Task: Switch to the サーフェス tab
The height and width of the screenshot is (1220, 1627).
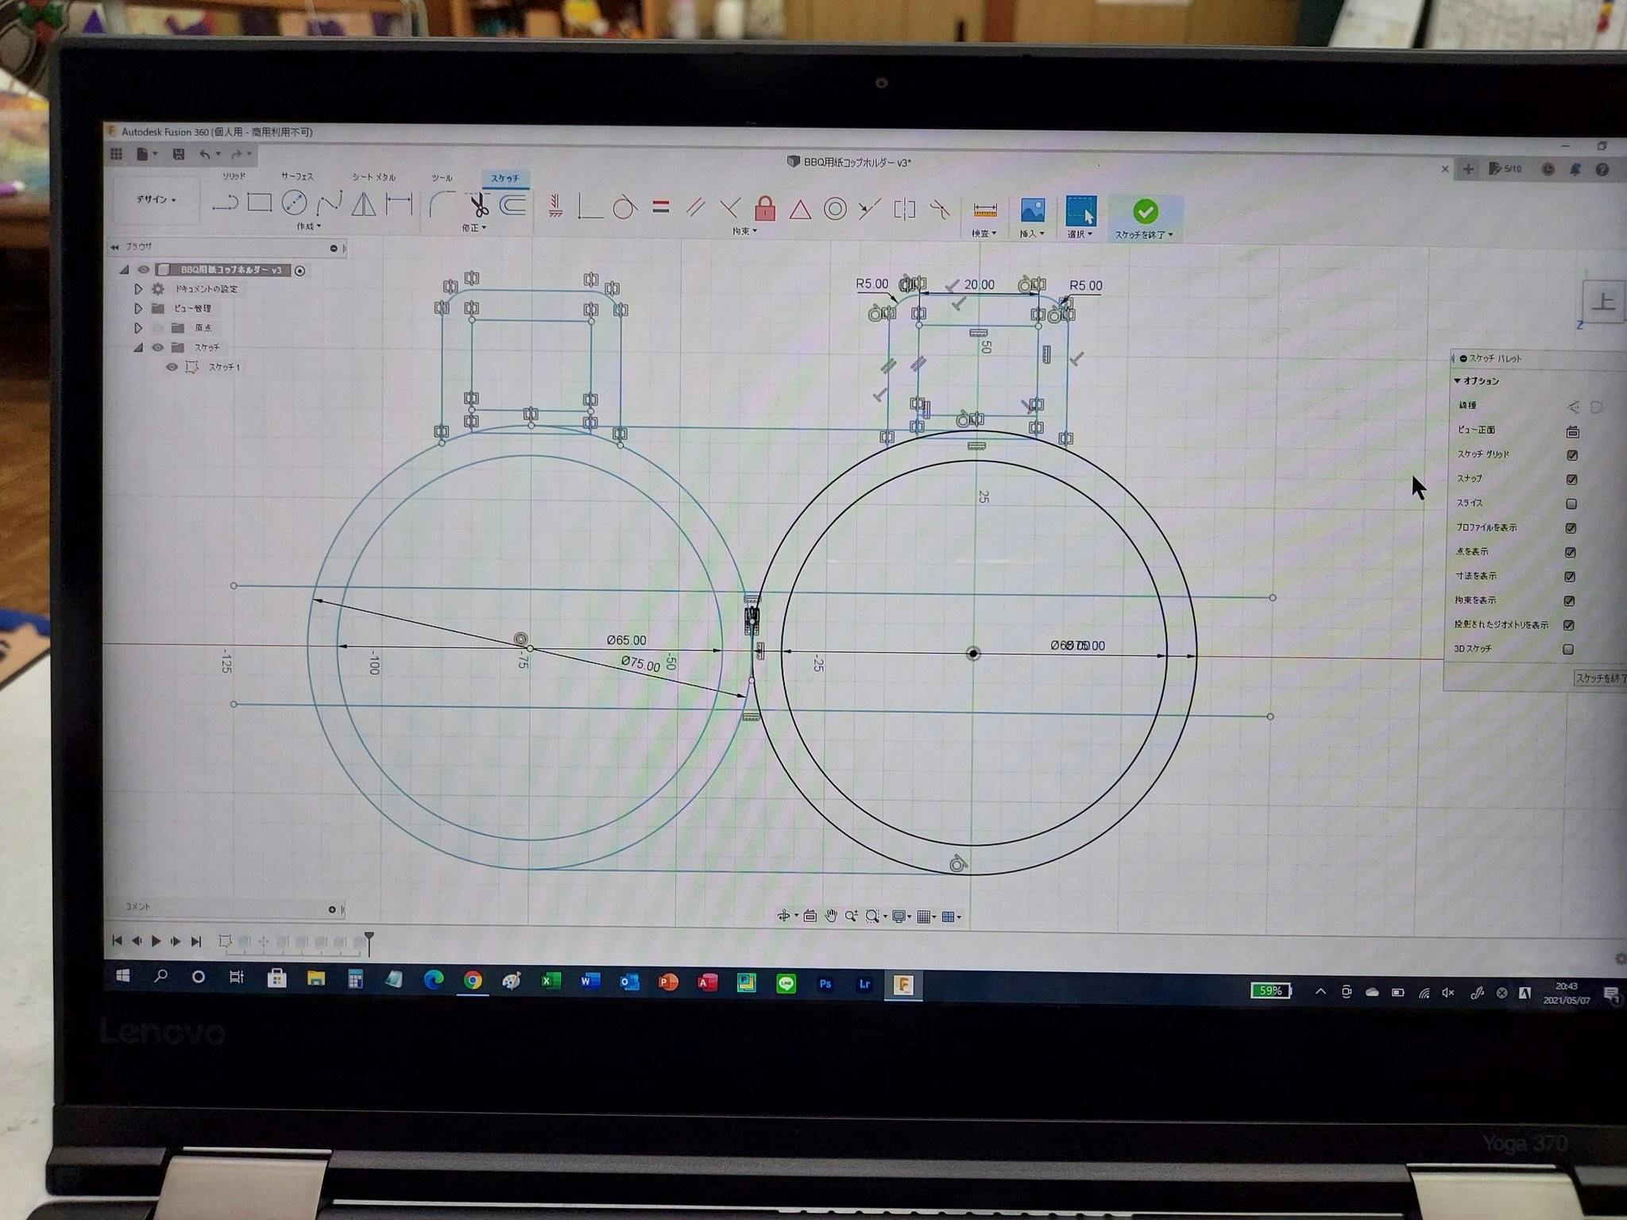Action: click(x=297, y=176)
